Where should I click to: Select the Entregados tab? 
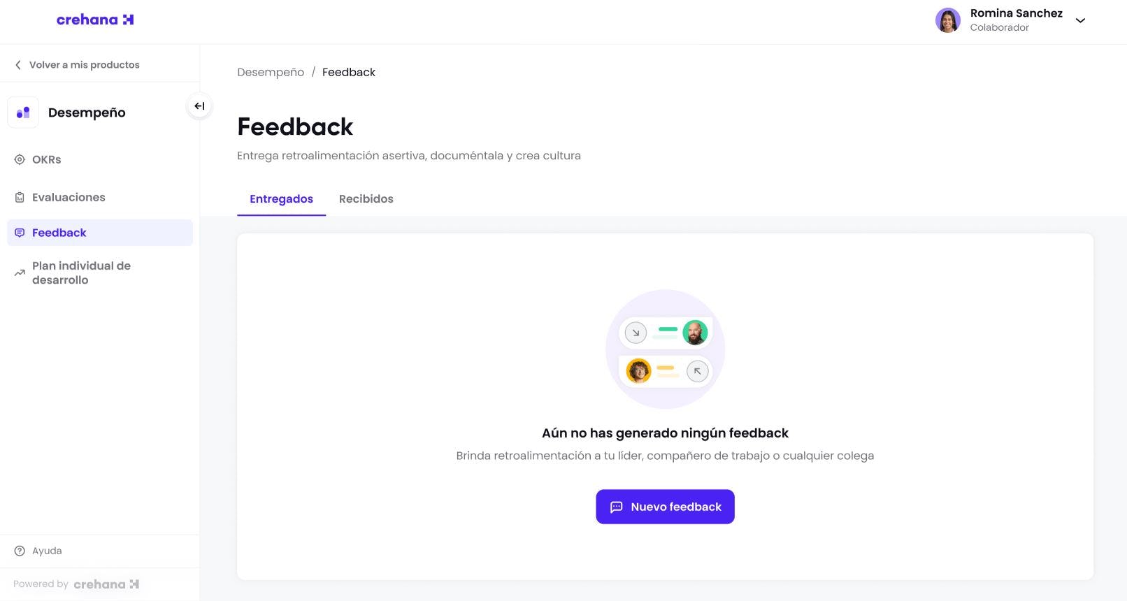pyautogui.click(x=281, y=199)
